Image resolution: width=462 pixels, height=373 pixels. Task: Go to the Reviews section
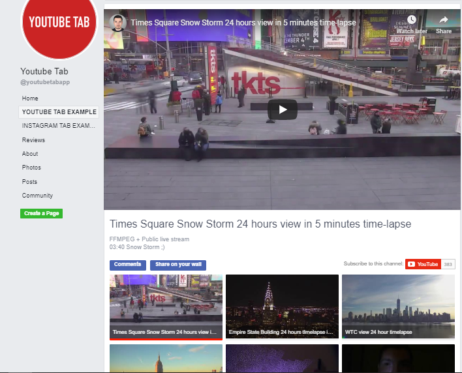click(33, 140)
